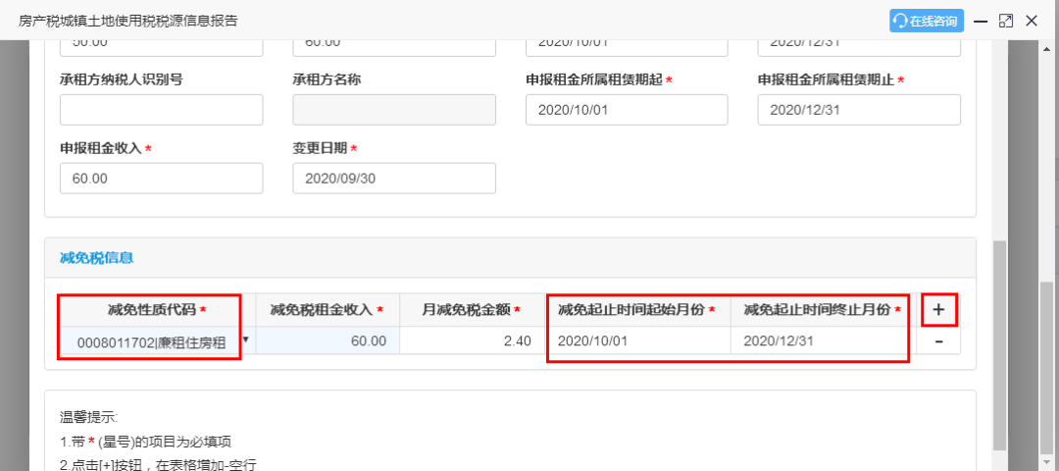This screenshot has height=471, width=1059.
Task: Click the 申报租金收入 field showing 60.00
Action: [162, 179]
